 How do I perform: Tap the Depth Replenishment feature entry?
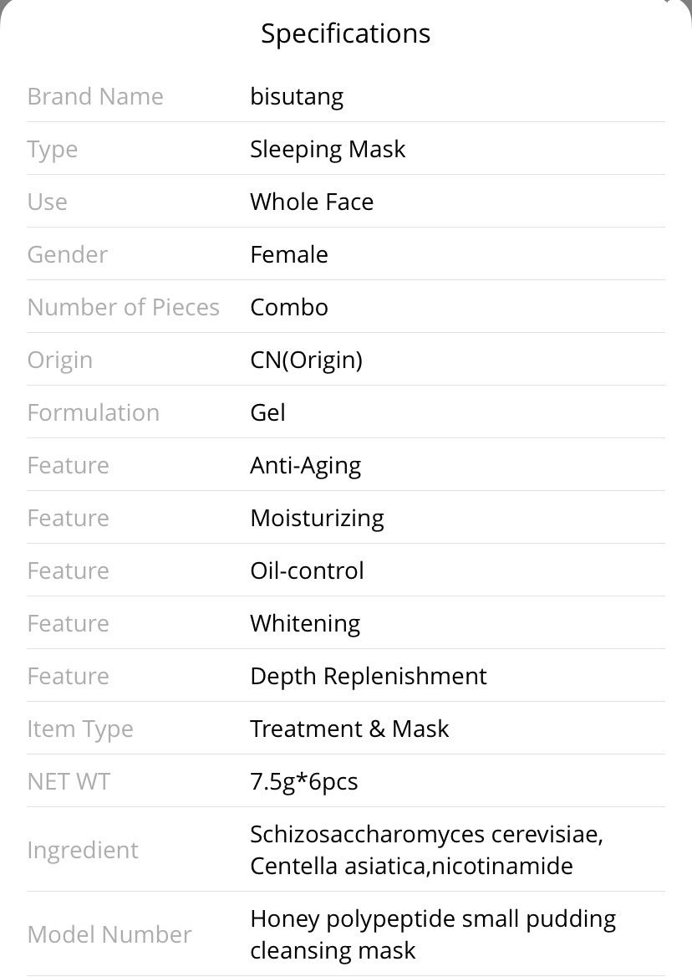[x=369, y=676]
